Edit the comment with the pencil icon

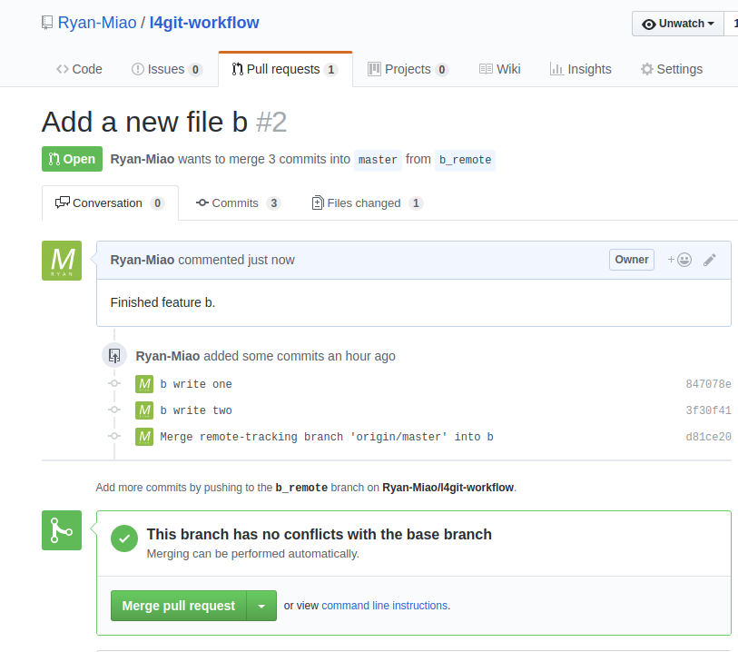click(x=710, y=260)
